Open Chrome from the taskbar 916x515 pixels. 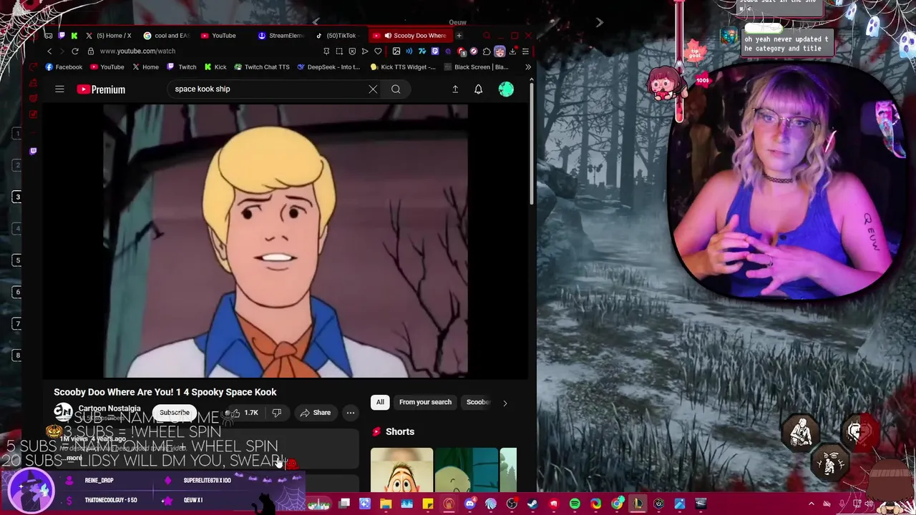(x=617, y=504)
